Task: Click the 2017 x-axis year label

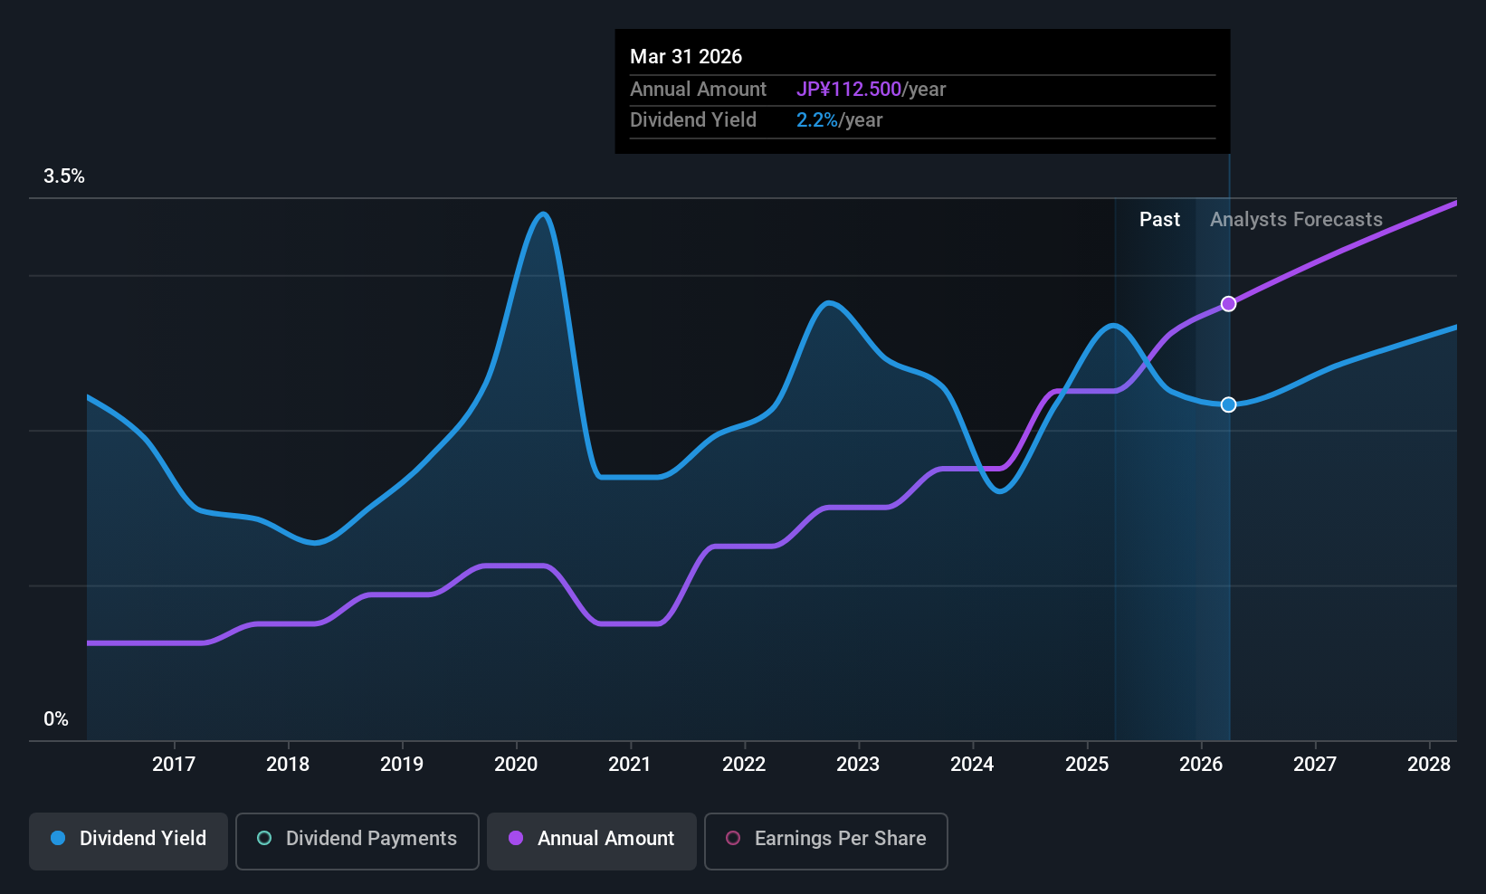Action: tap(174, 764)
